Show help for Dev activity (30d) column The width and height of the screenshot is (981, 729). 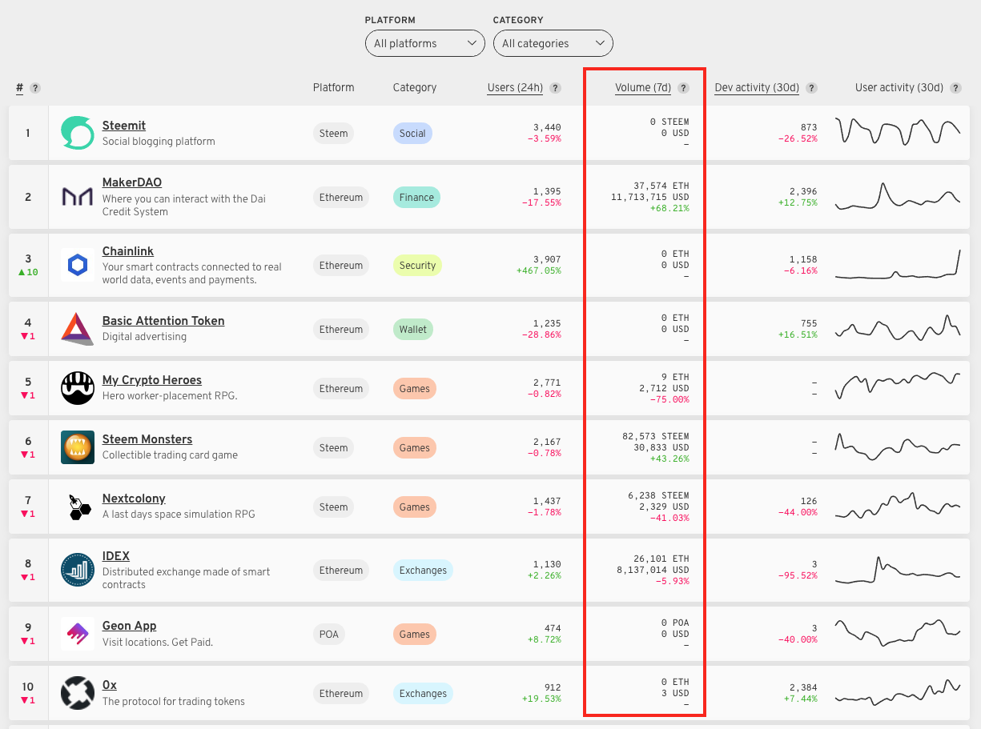click(x=812, y=88)
